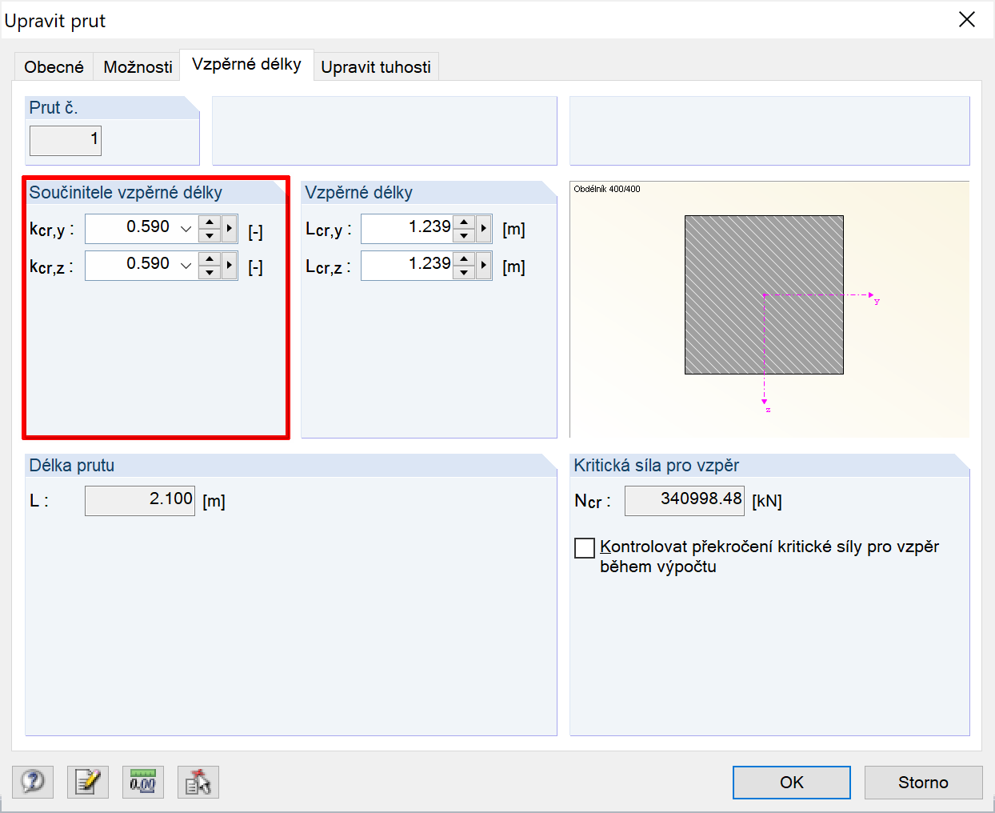
Task: Open the help icon button
Action: point(33,782)
